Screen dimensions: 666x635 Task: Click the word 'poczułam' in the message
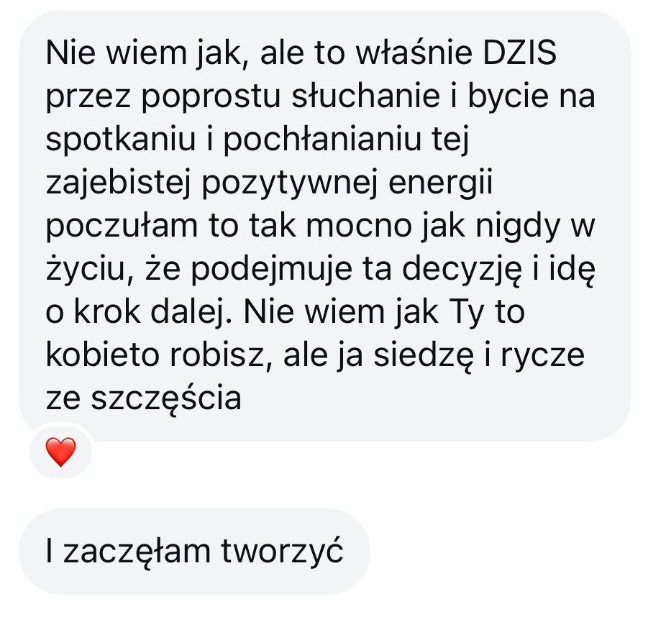[122, 227]
